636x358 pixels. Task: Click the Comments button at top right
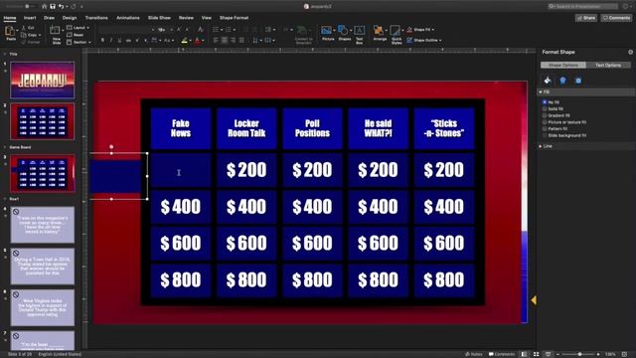click(616, 18)
